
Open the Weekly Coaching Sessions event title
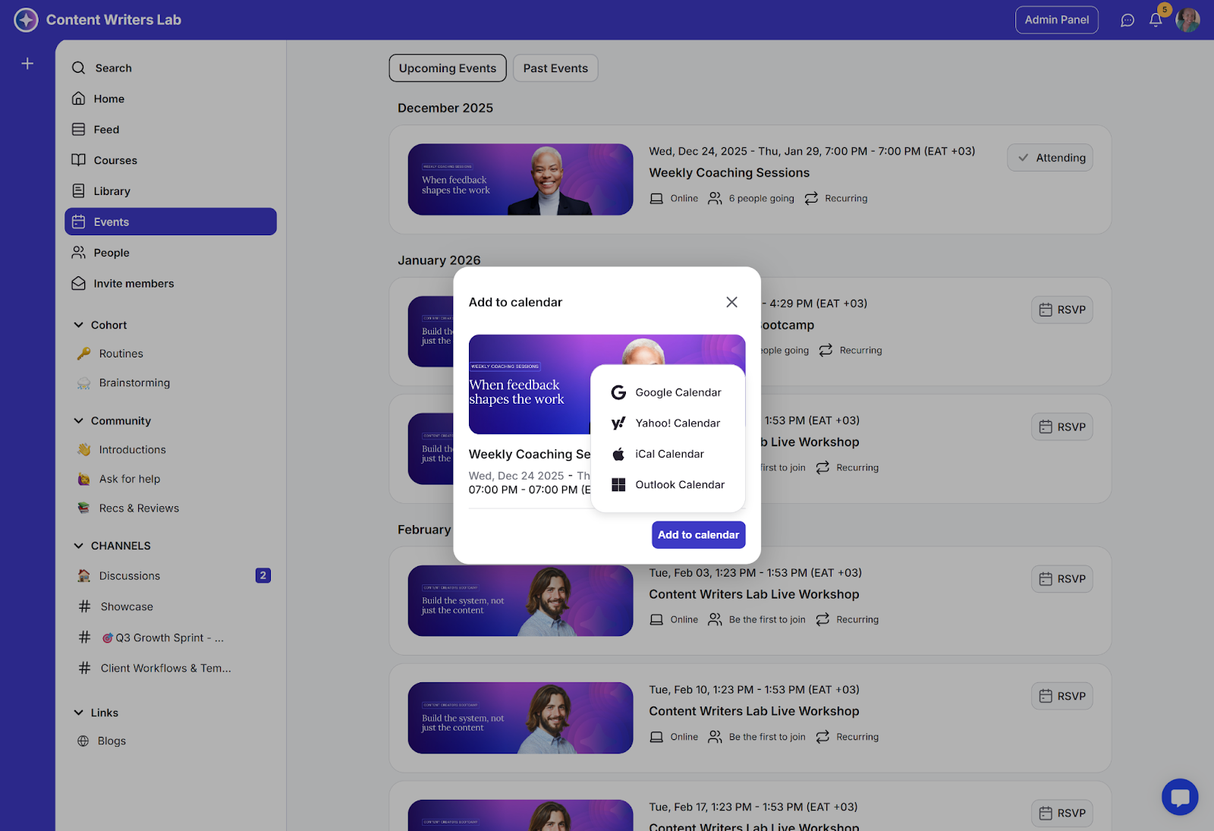pos(729,173)
